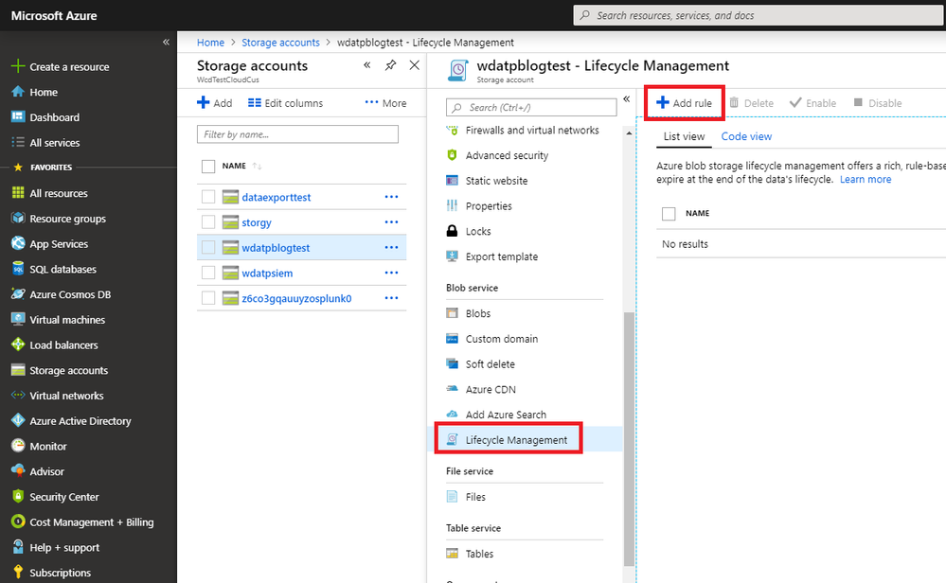The image size is (946, 583).
Task: Check the wdatpblogtest checkbox
Action: (208, 248)
